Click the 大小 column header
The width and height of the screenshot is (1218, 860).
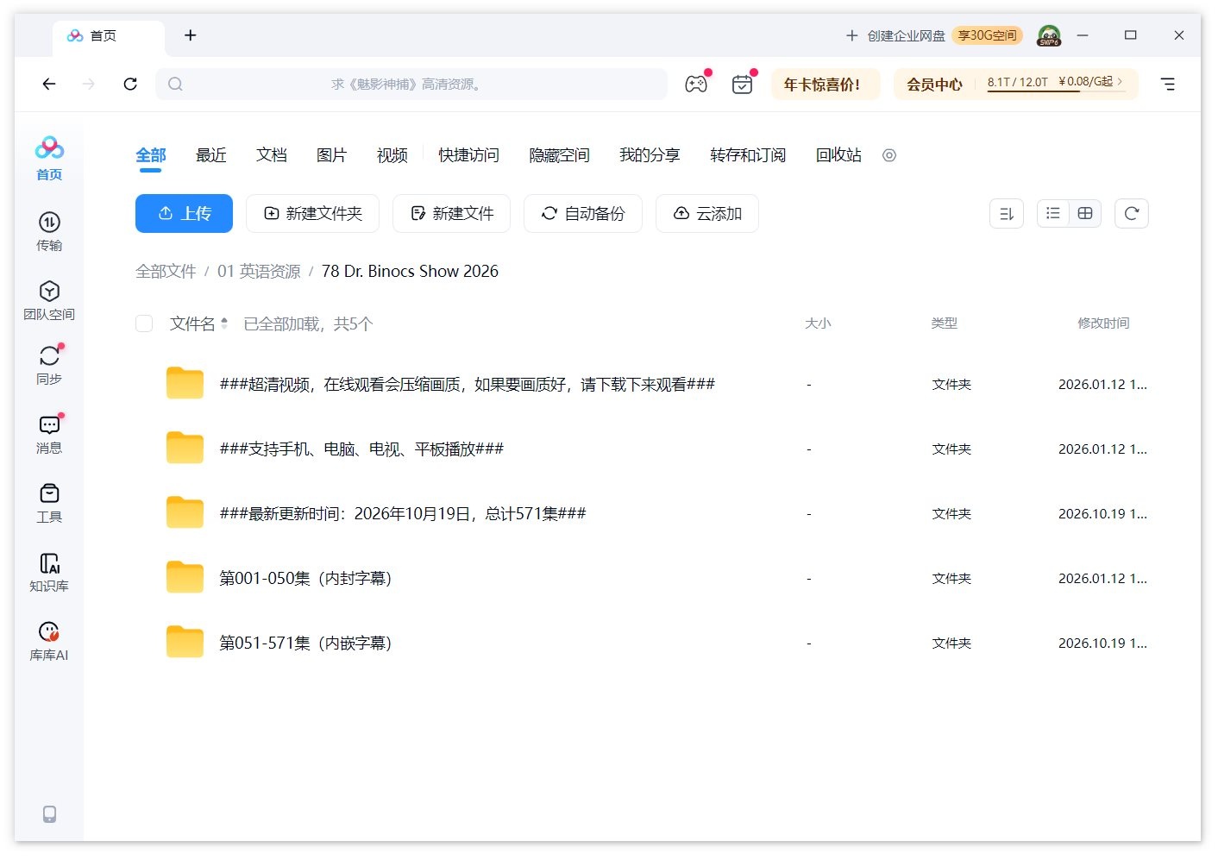818,323
